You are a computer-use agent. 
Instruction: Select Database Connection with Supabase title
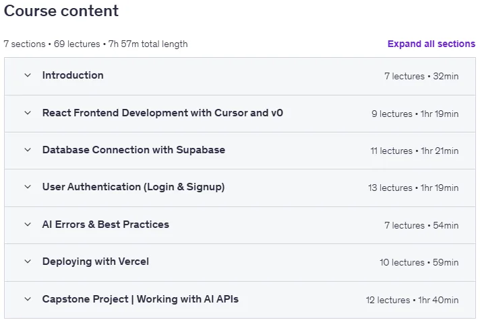133,150
